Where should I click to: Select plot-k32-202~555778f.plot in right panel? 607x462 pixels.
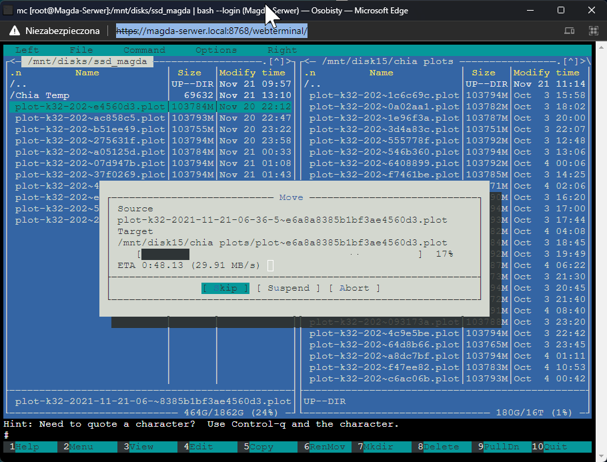pos(444,141)
